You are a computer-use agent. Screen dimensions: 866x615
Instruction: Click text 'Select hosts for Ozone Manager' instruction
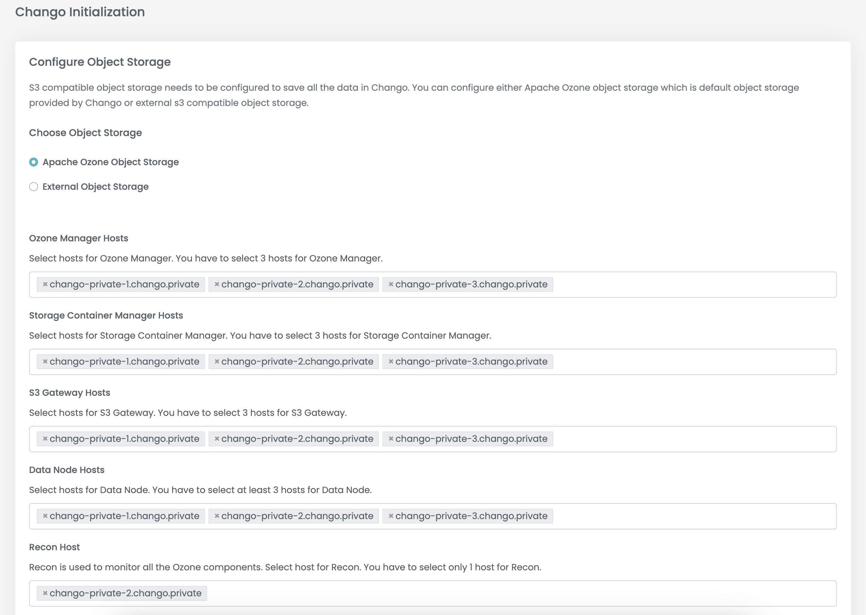206,258
